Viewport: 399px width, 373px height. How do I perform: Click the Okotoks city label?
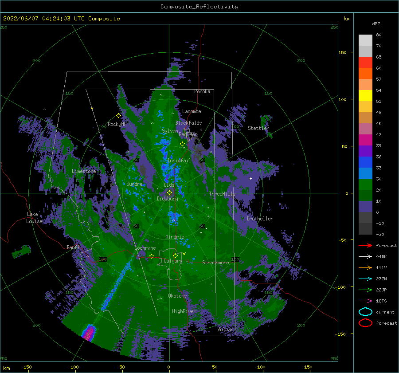coord(177,295)
